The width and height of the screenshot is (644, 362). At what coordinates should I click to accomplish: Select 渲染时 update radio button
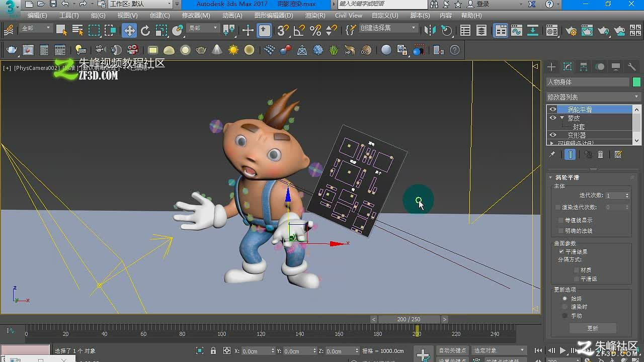[565, 307]
